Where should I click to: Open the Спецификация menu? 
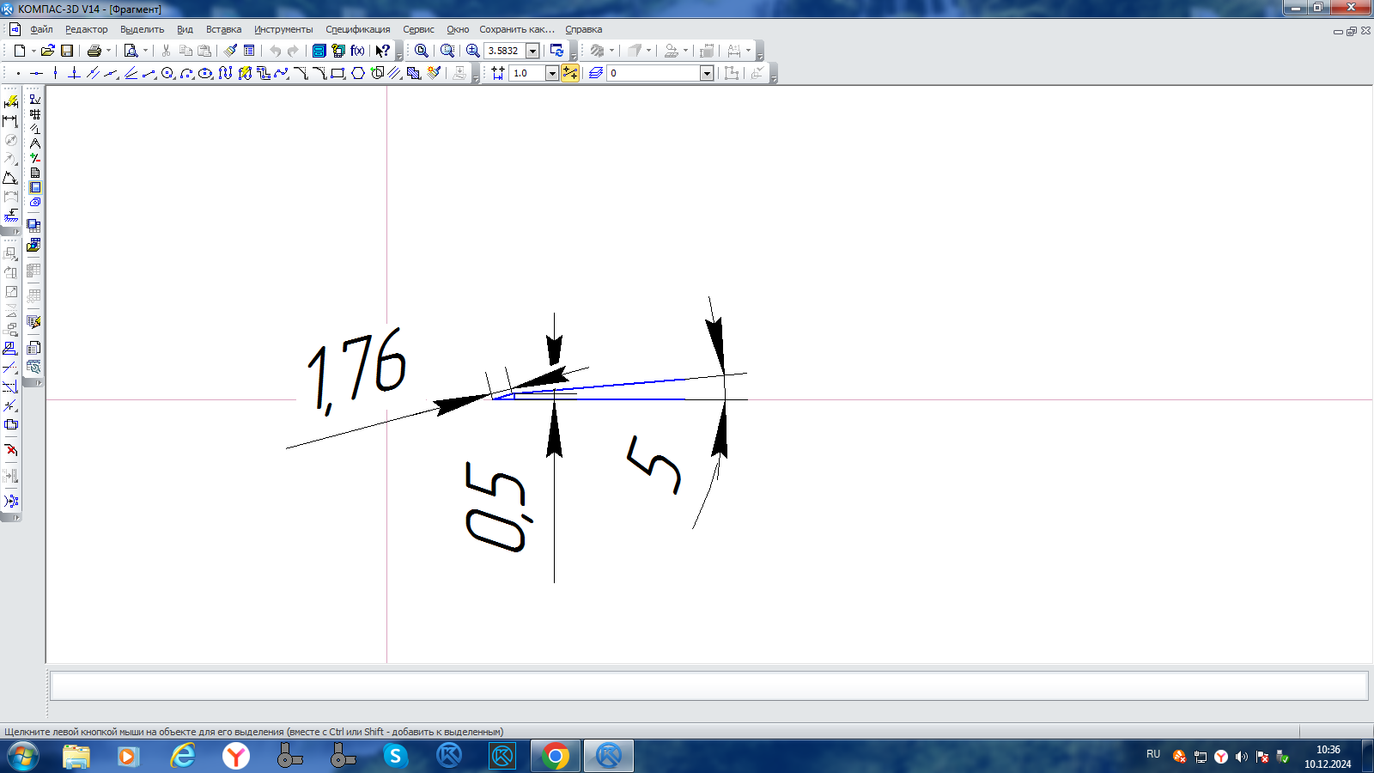click(357, 29)
